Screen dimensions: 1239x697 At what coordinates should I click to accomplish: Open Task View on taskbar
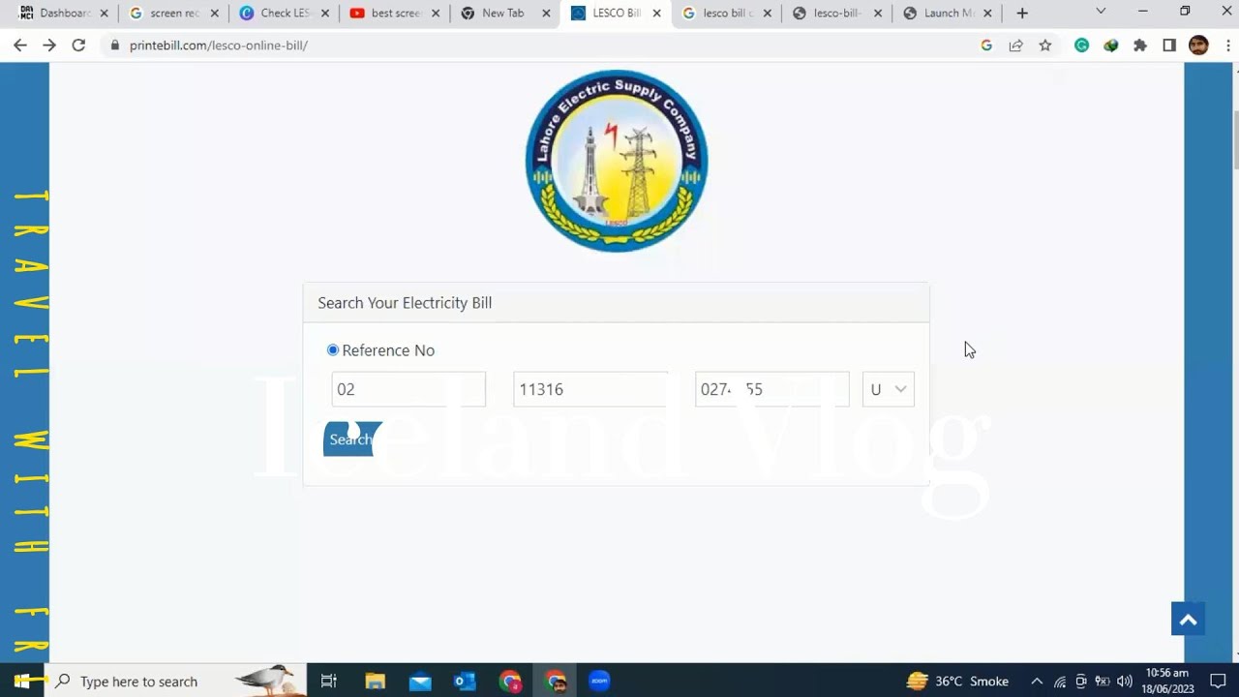(x=328, y=681)
